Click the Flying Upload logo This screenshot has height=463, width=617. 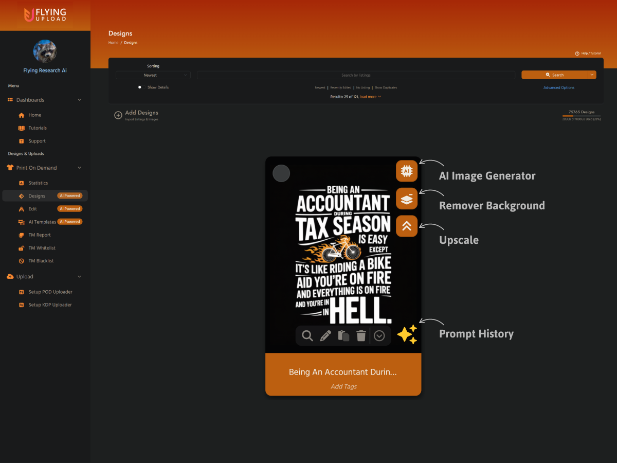click(x=45, y=15)
